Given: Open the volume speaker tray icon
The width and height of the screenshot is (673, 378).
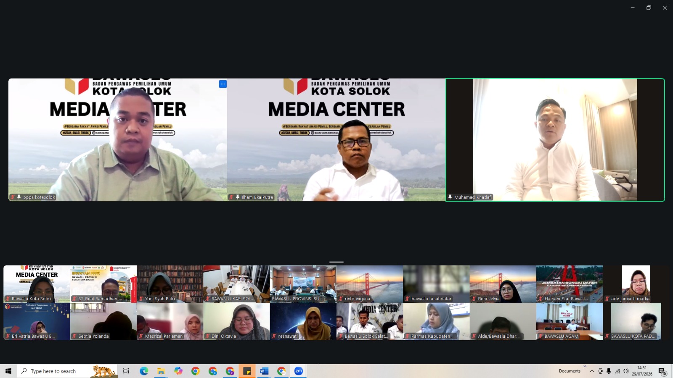Looking at the screenshot, I should tap(626, 371).
